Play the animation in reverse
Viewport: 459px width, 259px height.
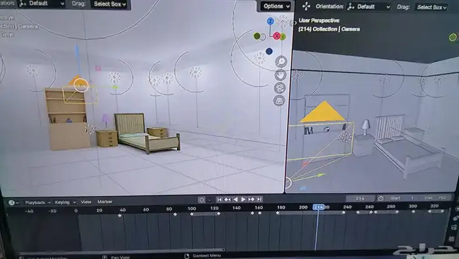[x=235, y=199]
